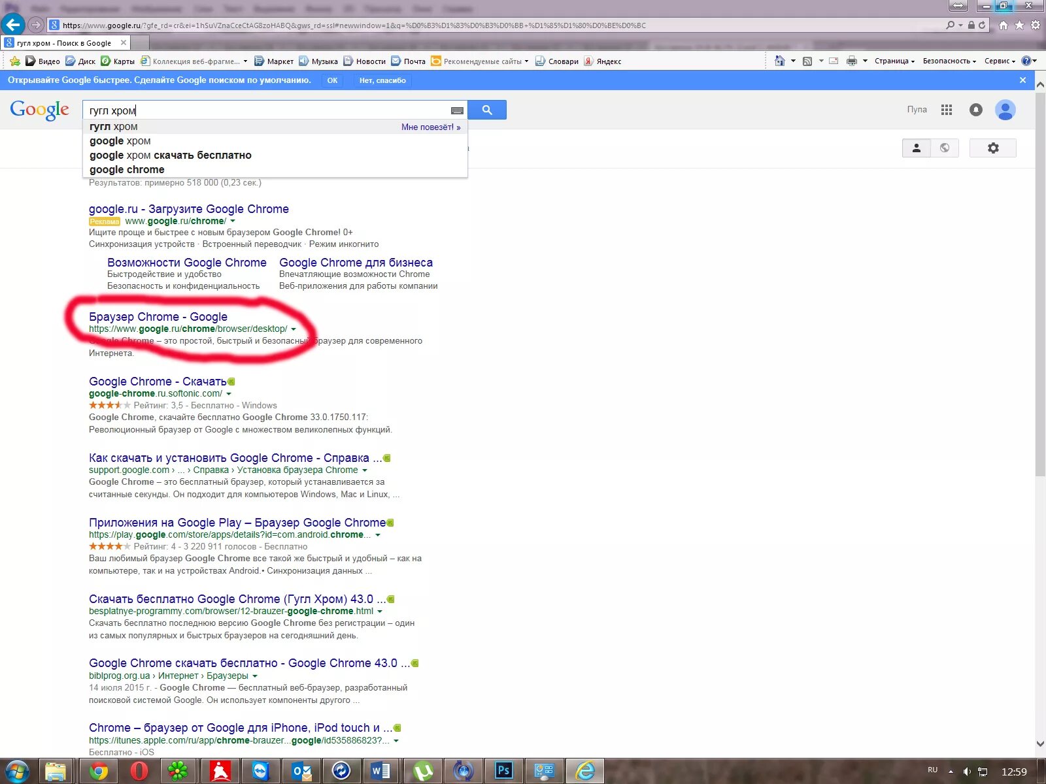This screenshot has height=784, width=1046.
Task: Open Word from the taskbar
Action: coord(381,772)
